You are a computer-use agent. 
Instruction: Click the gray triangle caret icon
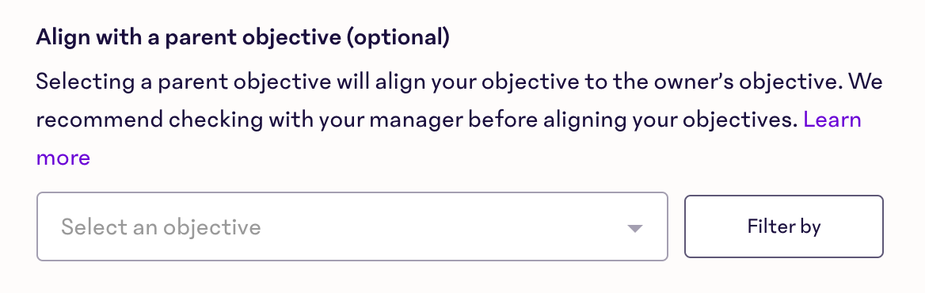pos(635,228)
